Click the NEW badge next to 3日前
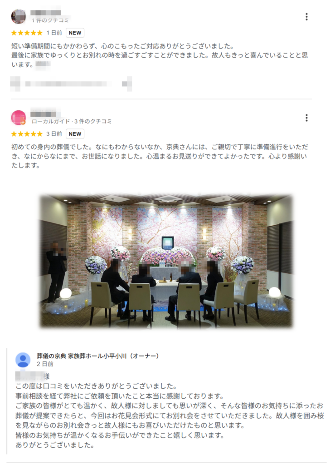 [x=75, y=134]
